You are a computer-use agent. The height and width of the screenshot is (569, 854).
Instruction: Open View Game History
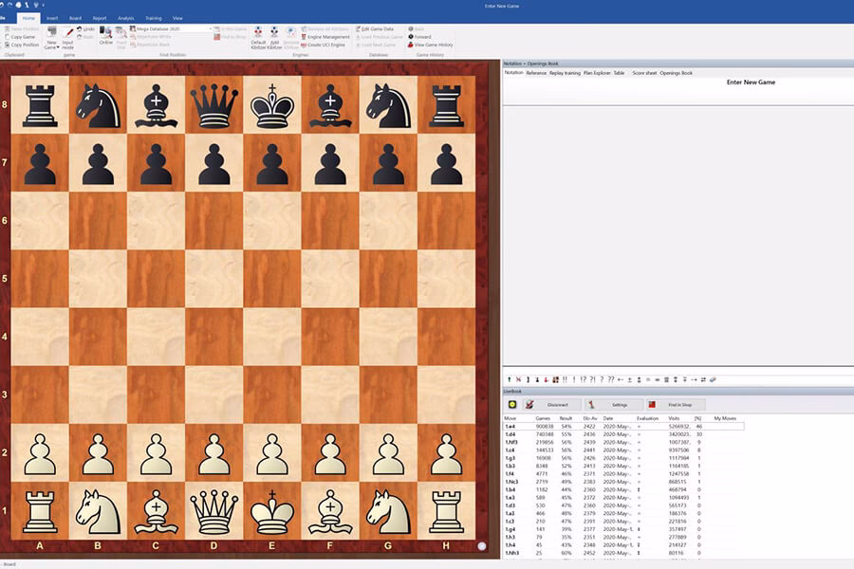click(x=433, y=45)
